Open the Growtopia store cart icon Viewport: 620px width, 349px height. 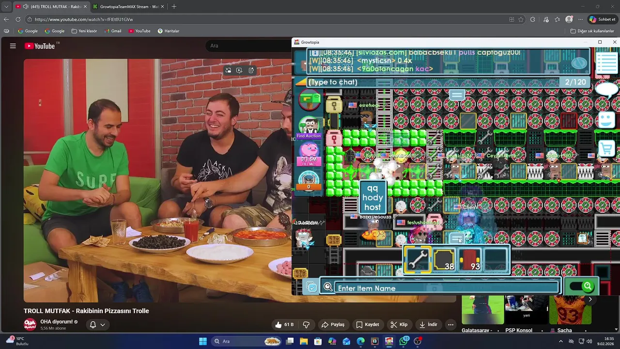tap(606, 147)
